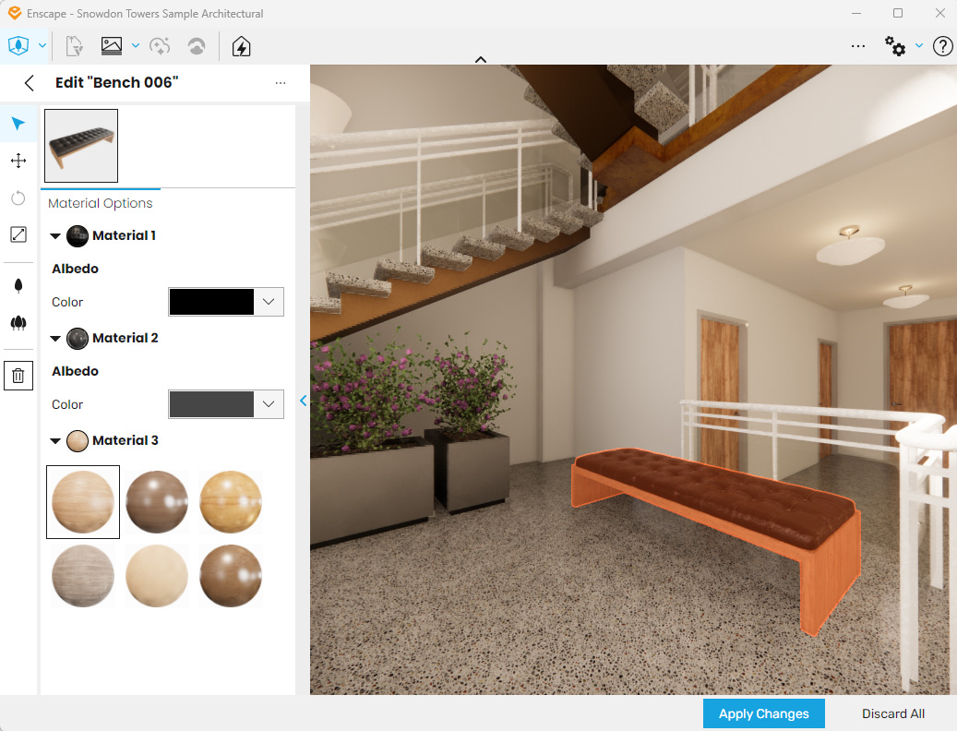Open the Edit Bench 006 more options dots
This screenshot has width=957, height=731.
point(281,83)
